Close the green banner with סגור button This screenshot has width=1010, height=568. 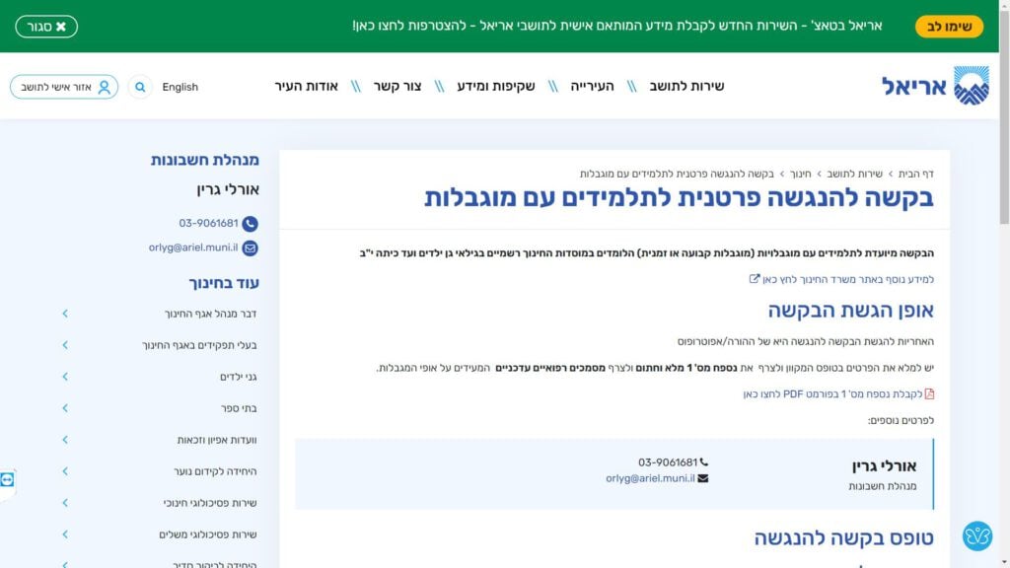click(46, 27)
